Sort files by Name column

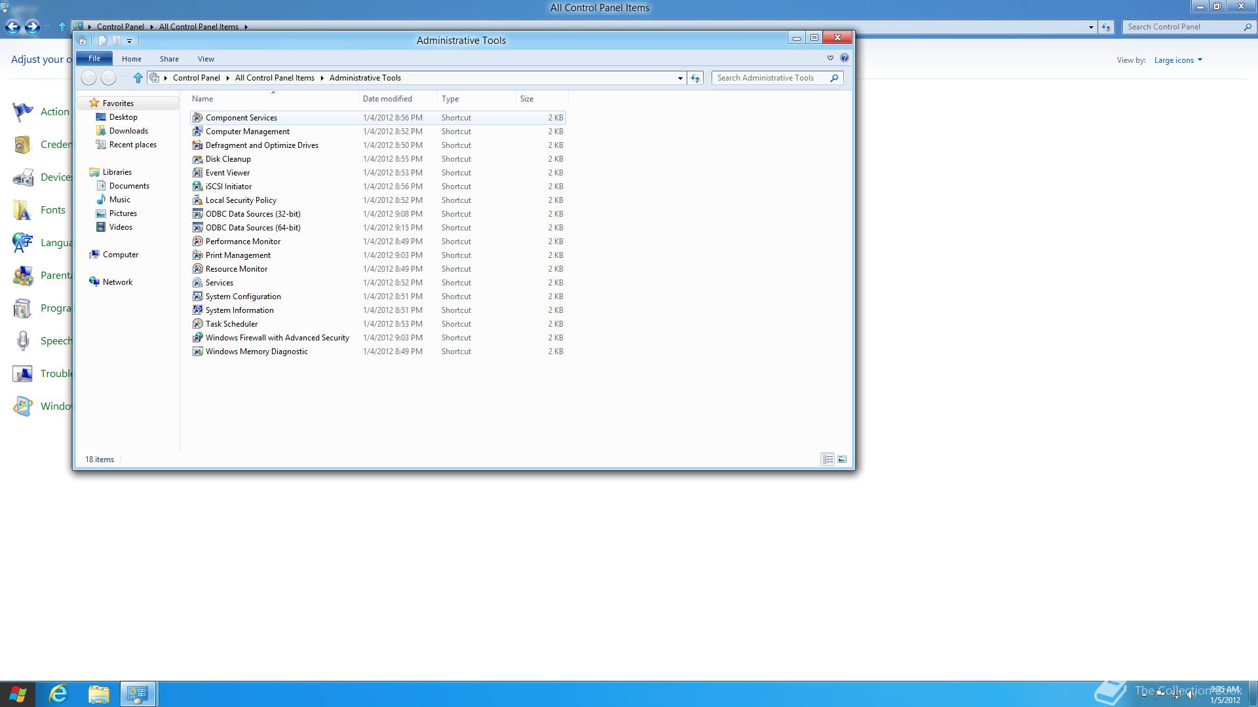(273, 99)
